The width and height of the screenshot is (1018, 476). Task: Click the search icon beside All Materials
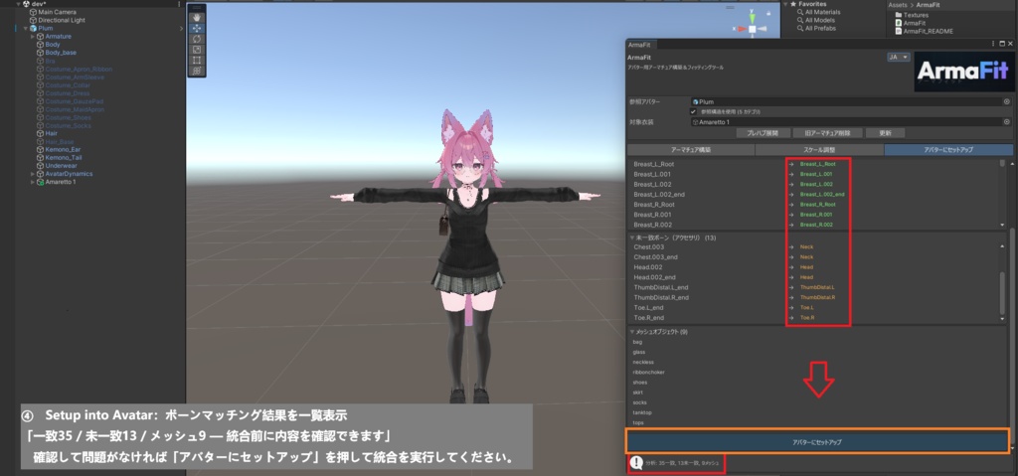pyautogui.click(x=801, y=12)
